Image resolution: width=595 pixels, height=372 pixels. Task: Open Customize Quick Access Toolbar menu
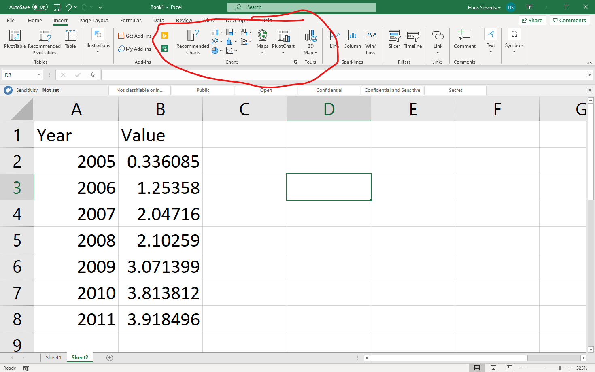(100, 7)
